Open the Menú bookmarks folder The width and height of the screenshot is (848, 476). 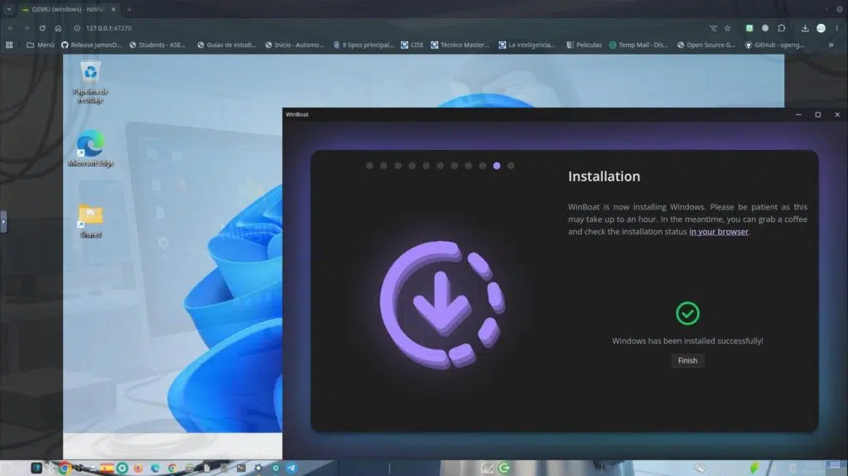(41, 45)
